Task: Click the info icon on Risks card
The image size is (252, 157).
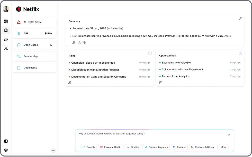Action: pos(150,53)
